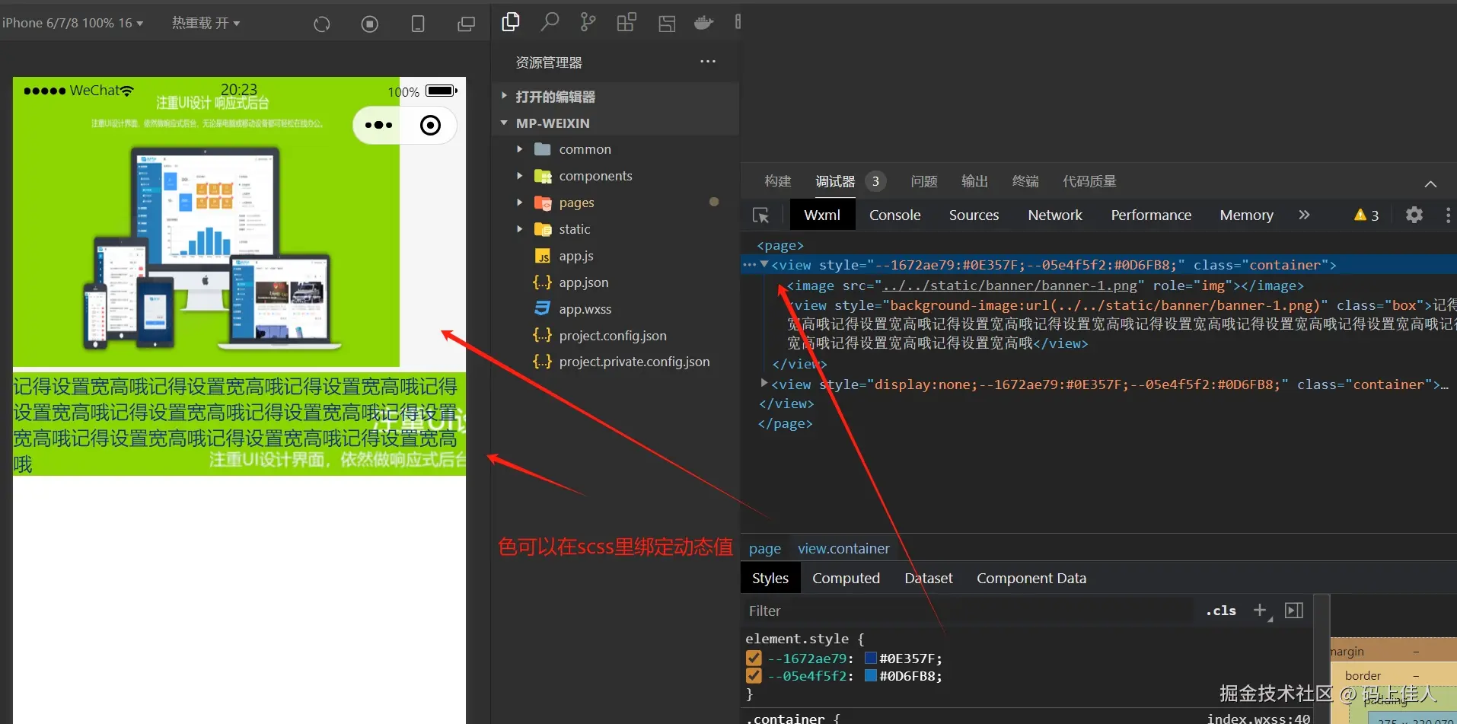Click the page breadcrumb
This screenshot has width=1457, height=724.
point(765,548)
